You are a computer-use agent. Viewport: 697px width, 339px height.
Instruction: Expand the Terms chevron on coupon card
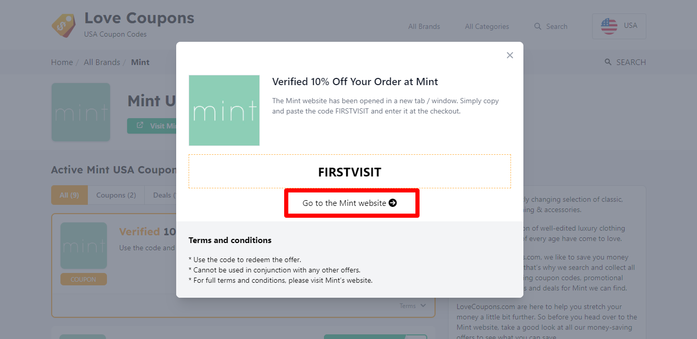(x=424, y=305)
